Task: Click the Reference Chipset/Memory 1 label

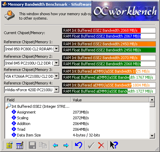Action: click(28, 42)
